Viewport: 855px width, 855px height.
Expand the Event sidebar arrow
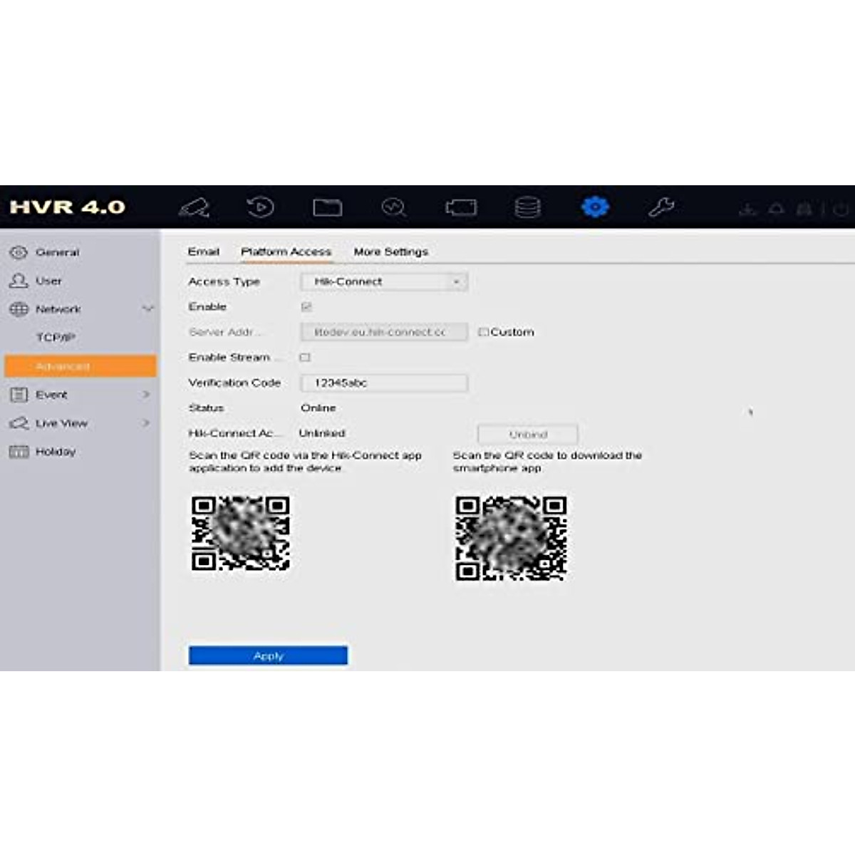[x=146, y=395]
